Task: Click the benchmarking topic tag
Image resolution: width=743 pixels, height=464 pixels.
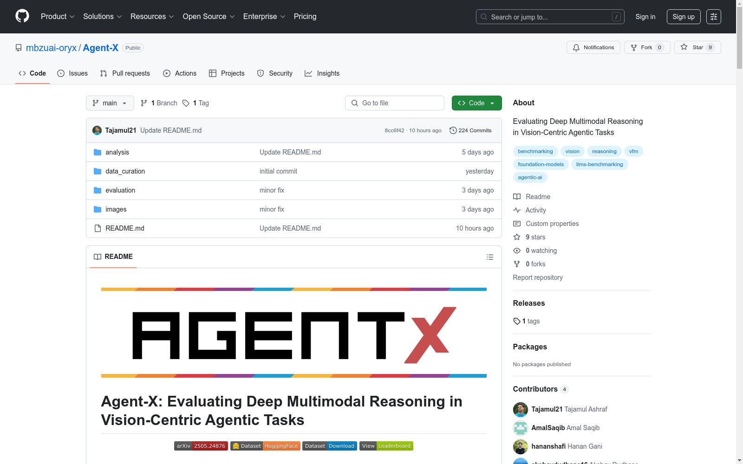Action: [x=535, y=151]
